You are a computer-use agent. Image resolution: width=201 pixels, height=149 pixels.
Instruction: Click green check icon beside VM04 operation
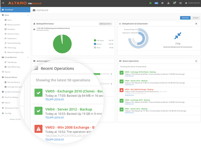point(122,82)
